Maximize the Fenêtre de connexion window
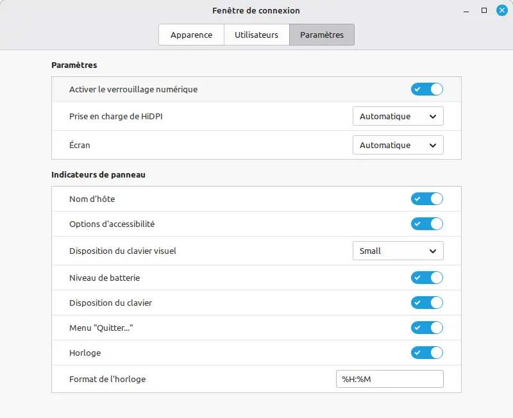Image resolution: width=513 pixels, height=418 pixels. coord(484,10)
